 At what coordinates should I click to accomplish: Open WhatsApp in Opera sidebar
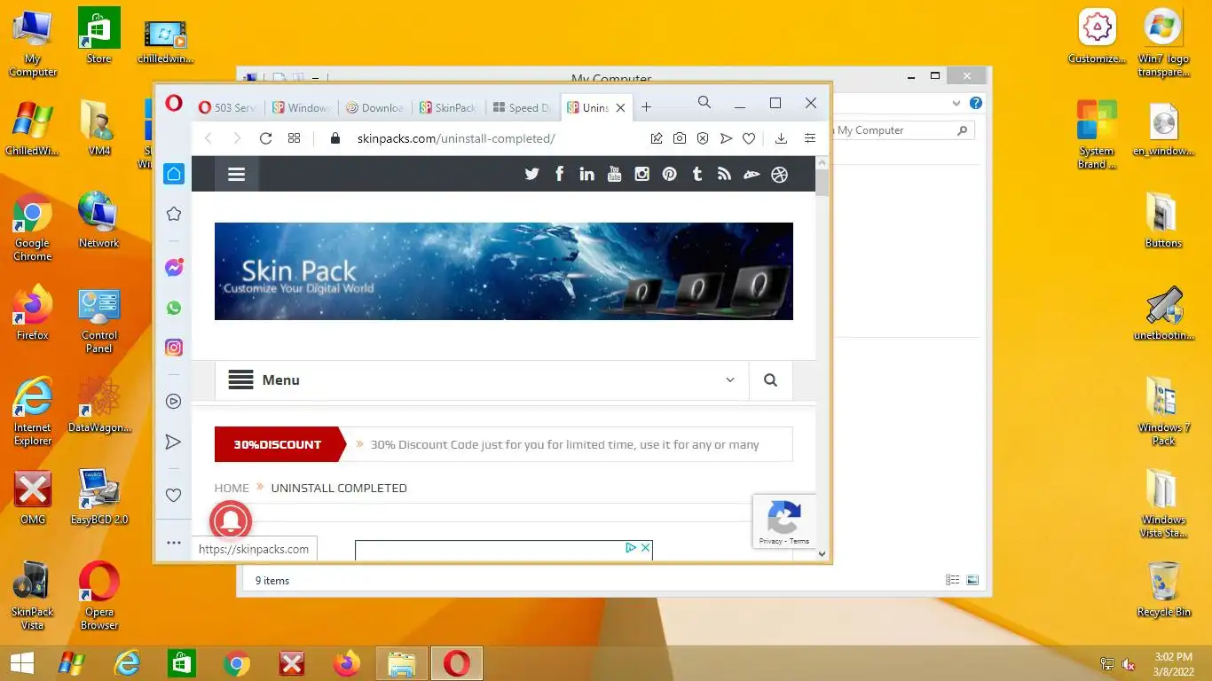coord(174,308)
